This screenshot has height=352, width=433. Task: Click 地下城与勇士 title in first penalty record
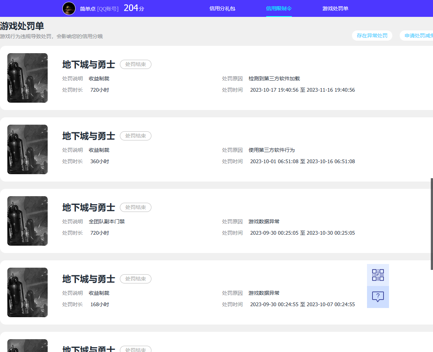(x=89, y=65)
